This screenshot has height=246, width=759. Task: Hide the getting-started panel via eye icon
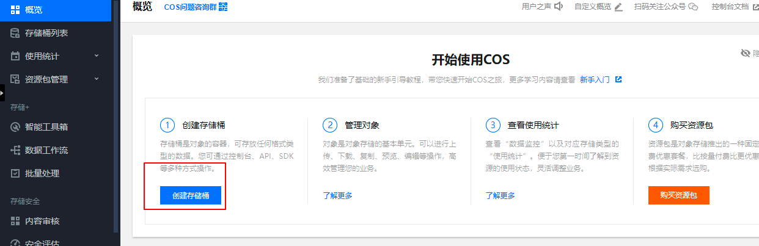745,54
